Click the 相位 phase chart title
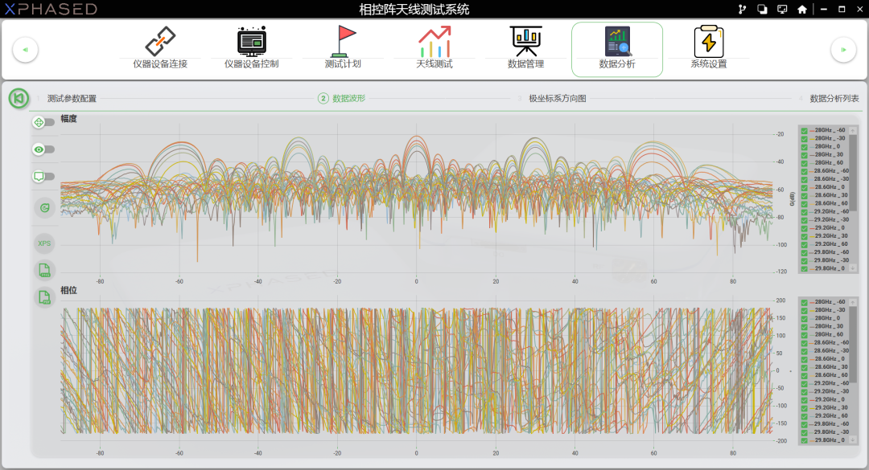This screenshot has width=869, height=470. [68, 290]
